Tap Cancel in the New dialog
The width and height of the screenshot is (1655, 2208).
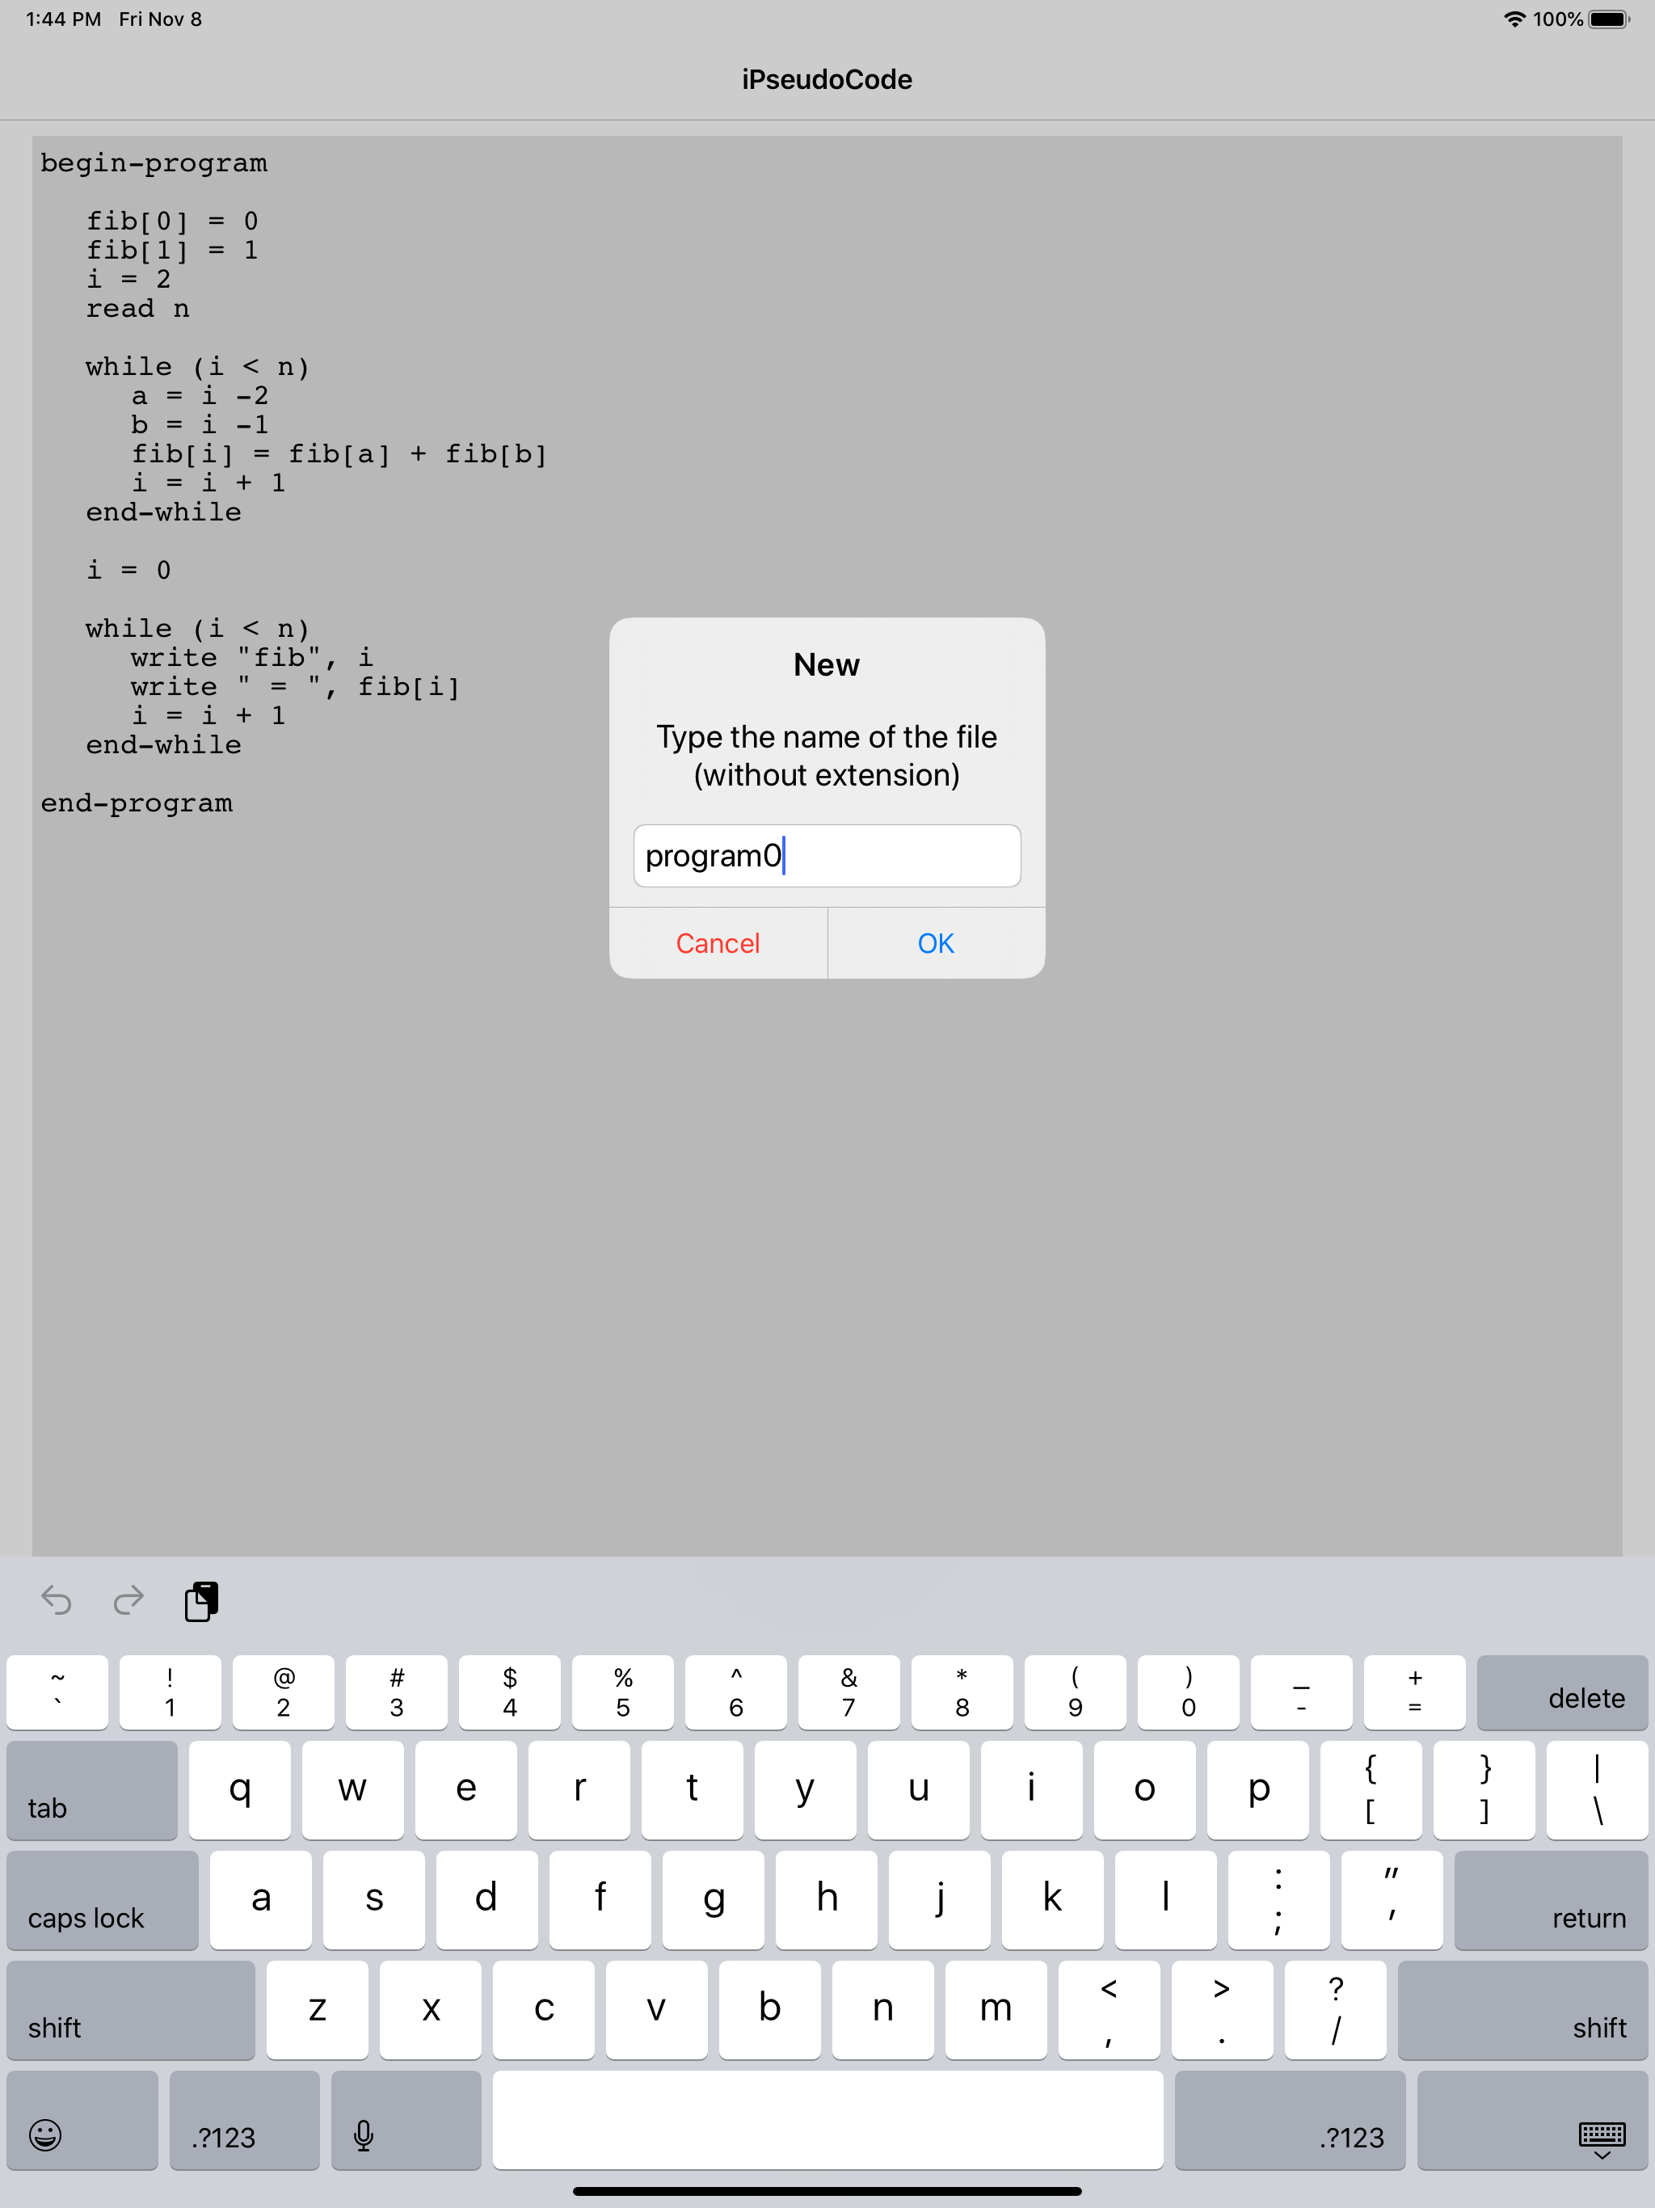pos(718,943)
